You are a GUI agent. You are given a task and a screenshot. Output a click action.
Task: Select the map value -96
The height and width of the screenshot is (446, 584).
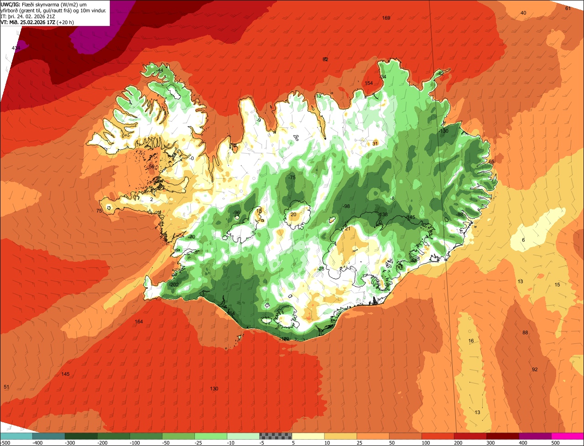tap(236, 213)
